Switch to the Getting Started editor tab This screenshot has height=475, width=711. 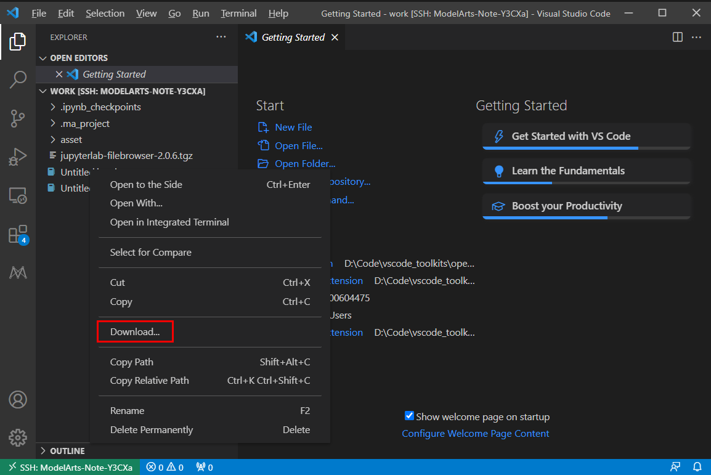click(x=293, y=37)
